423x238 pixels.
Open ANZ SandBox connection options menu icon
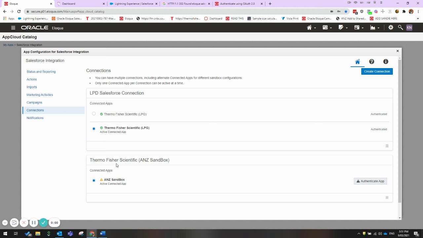point(387,198)
